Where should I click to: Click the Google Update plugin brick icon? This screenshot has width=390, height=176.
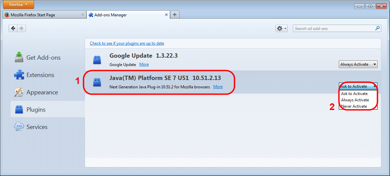(x=97, y=60)
